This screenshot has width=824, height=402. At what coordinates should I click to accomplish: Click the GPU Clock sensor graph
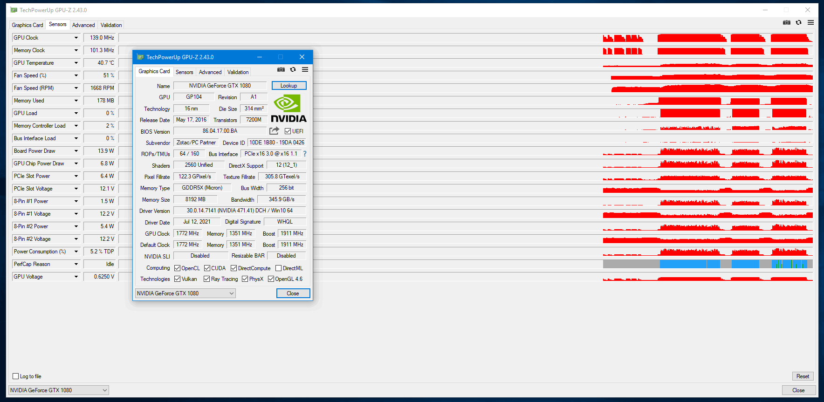pos(466,38)
